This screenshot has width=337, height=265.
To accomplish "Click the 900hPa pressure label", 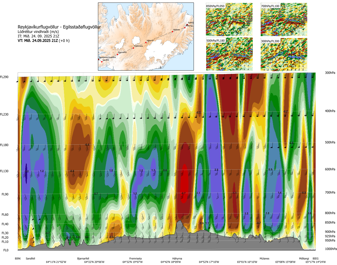I will (x=330, y=232).
